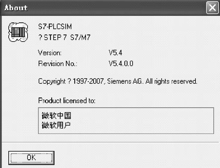This screenshot has width=220, height=168.
Task: Click the Revision No.: label
Action: tap(58, 64)
